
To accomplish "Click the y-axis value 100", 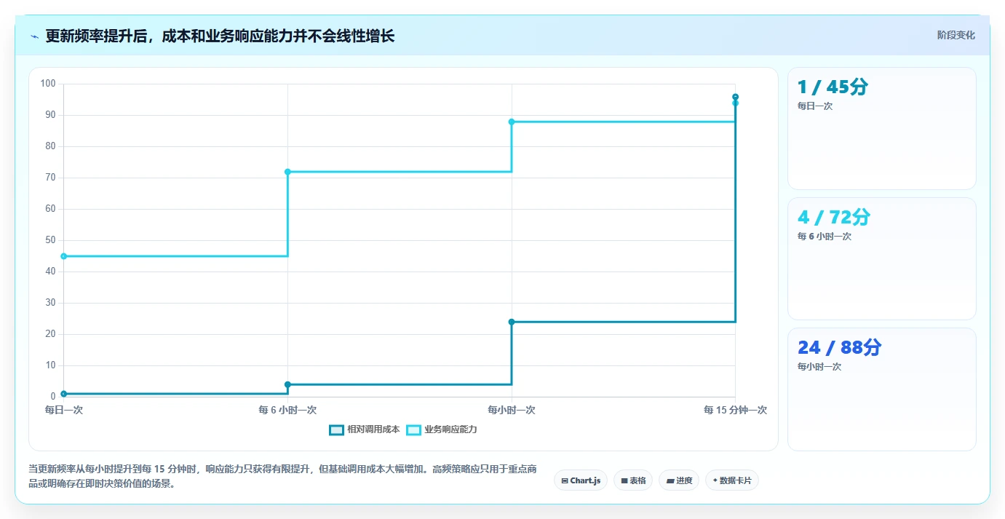I will click(48, 84).
